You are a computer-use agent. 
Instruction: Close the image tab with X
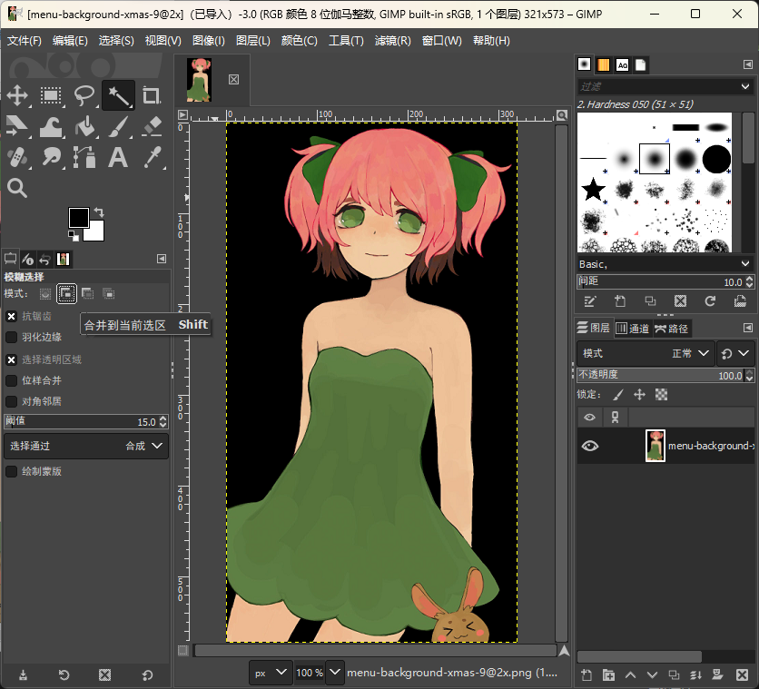click(x=234, y=79)
